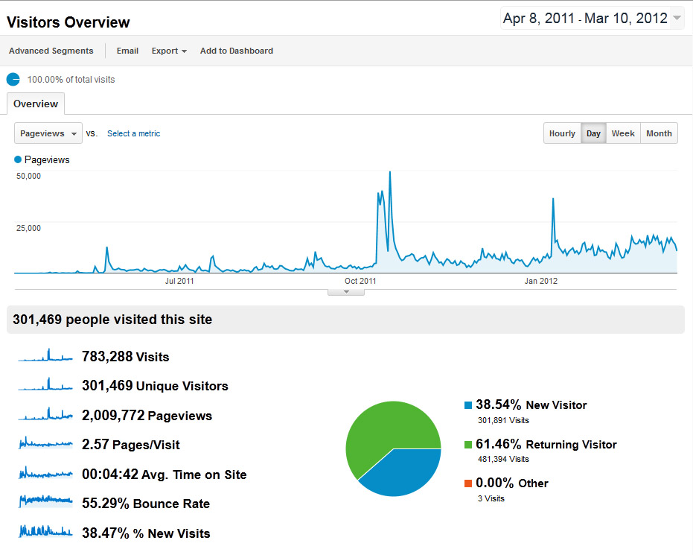The width and height of the screenshot is (693, 555).
Task: Click the Pageviews sparkline in metrics list
Action: [x=45, y=414]
